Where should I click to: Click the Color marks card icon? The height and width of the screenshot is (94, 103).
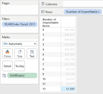[7, 52]
